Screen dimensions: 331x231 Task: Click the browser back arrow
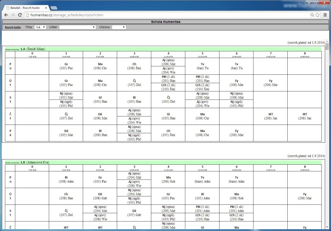6,15
